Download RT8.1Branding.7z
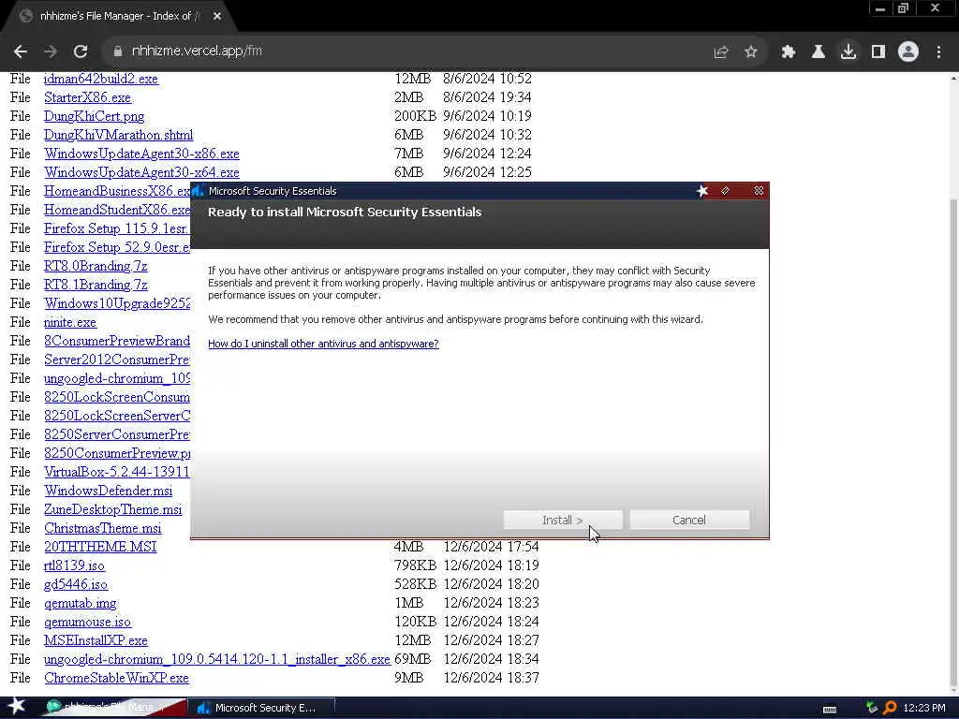This screenshot has width=959, height=719. [96, 285]
